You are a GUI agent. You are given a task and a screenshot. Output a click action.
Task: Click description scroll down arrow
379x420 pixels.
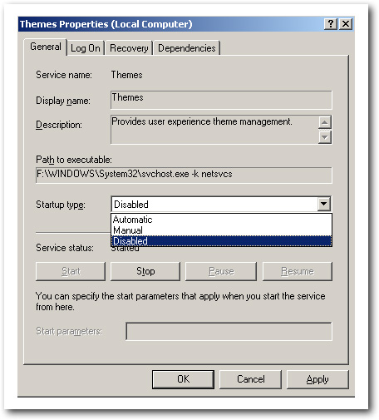[325, 137]
